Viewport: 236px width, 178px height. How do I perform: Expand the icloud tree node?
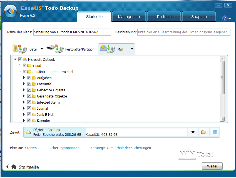point(19,66)
